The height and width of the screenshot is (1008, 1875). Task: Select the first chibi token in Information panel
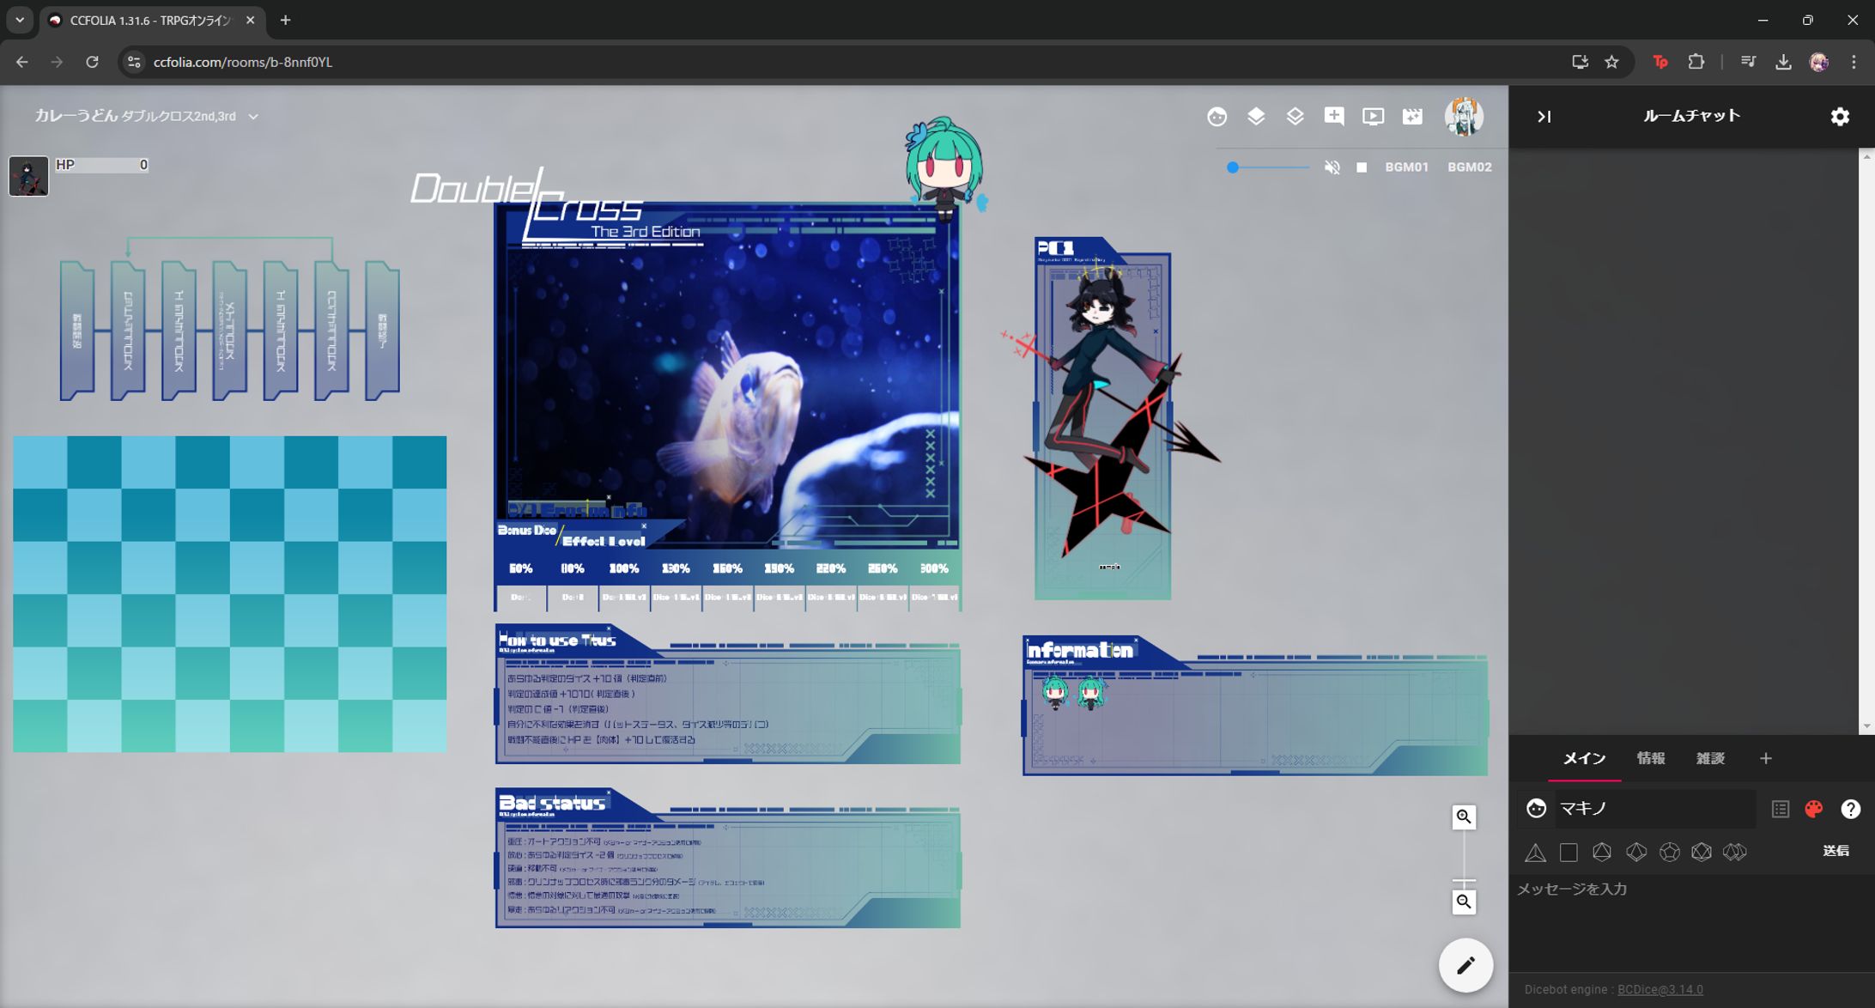point(1054,692)
